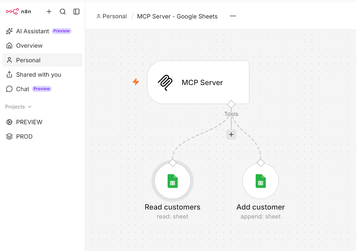Screen dimensions: 356x251
Task: Select the Add customer Google Sheets node
Action: [260, 181]
